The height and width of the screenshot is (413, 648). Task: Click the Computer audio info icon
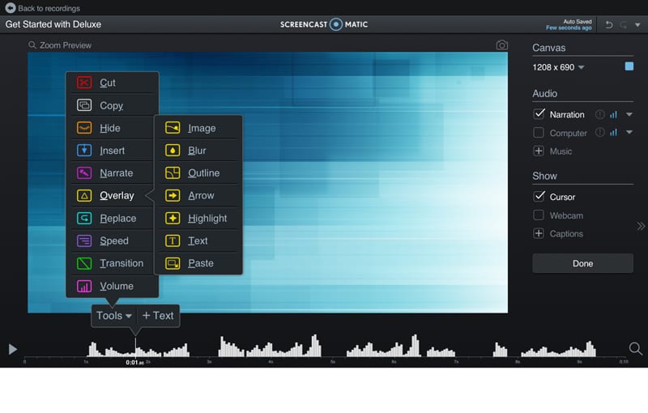coord(599,132)
